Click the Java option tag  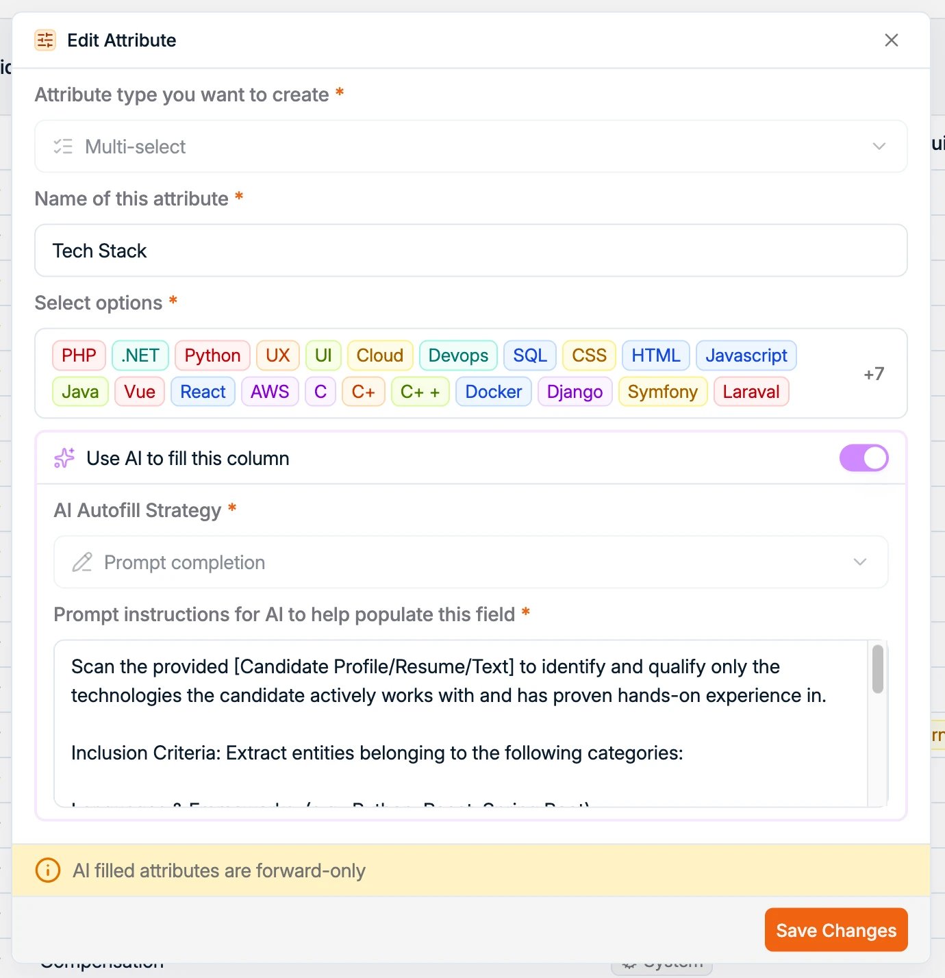[80, 392]
